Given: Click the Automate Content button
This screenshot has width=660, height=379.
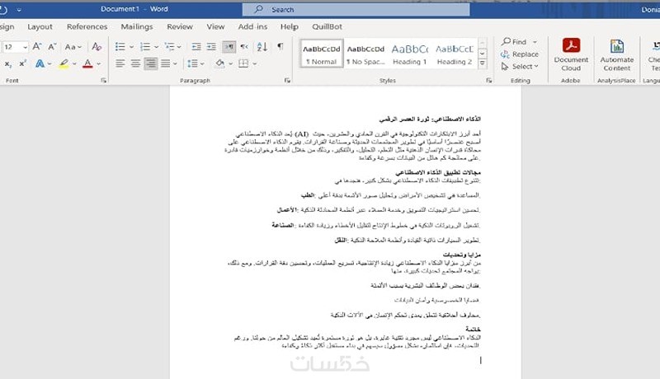Looking at the screenshot, I should 616,54.
